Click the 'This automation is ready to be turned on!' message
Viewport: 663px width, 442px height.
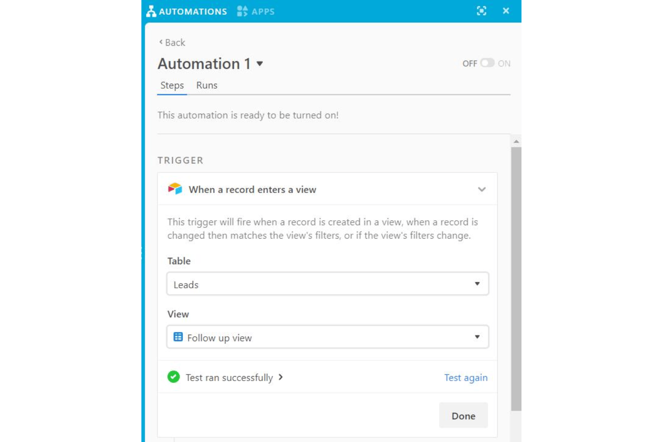point(248,115)
